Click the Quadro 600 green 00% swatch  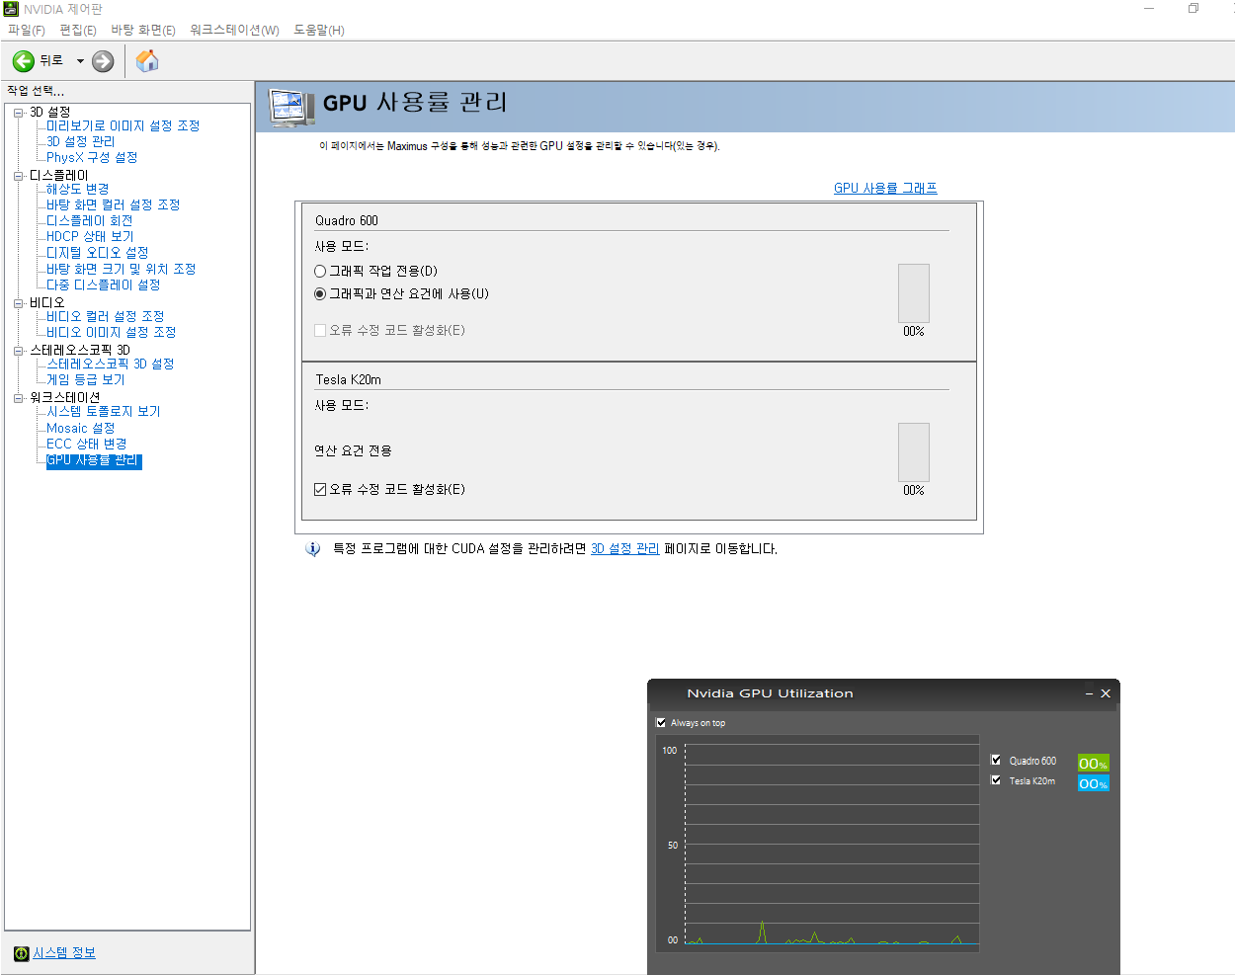(x=1093, y=764)
